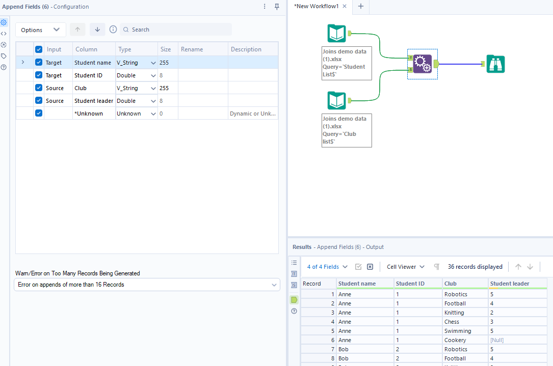The width and height of the screenshot is (553, 366).
Task: Open the XML view icon in sidebar
Action: point(4,34)
